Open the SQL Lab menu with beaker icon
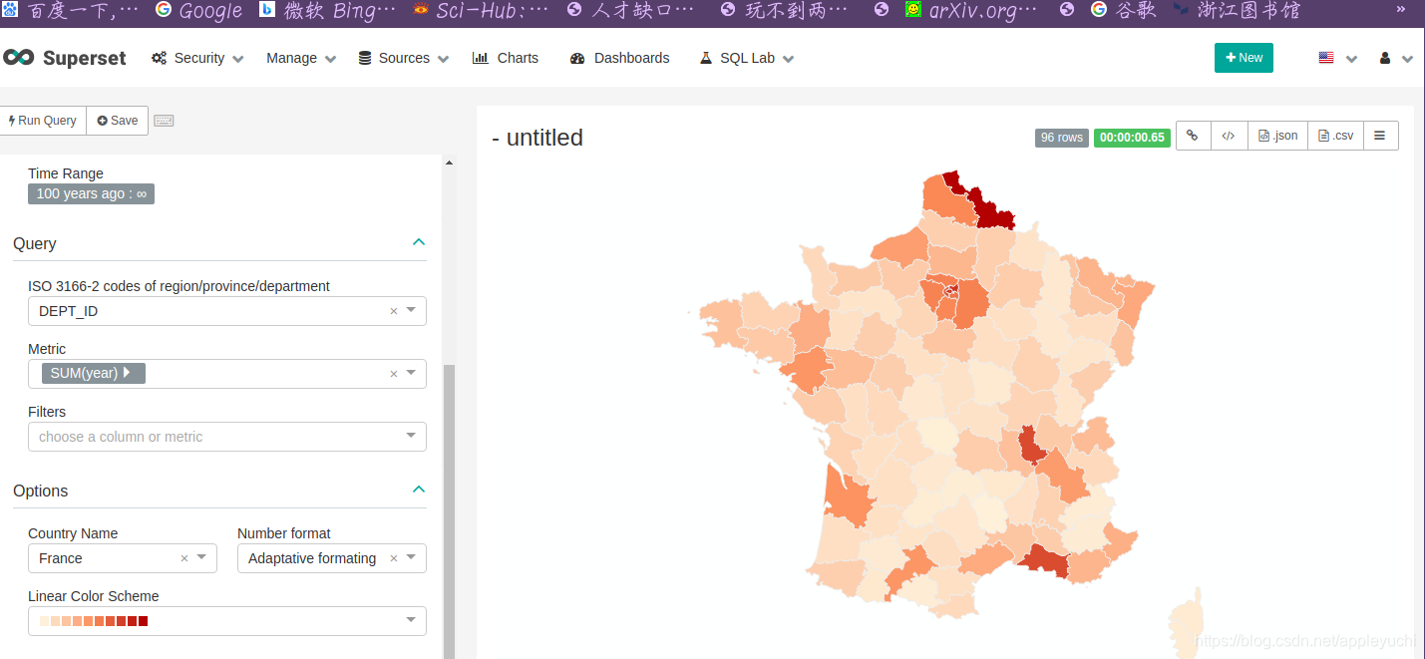The height and width of the screenshot is (659, 1425). [744, 58]
